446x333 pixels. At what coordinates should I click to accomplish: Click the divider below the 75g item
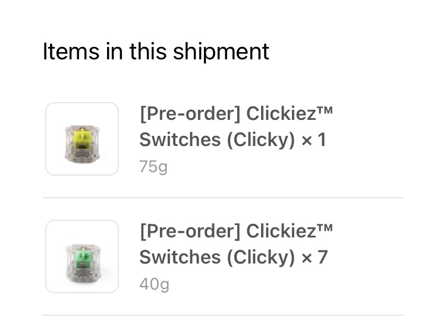point(223,198)
